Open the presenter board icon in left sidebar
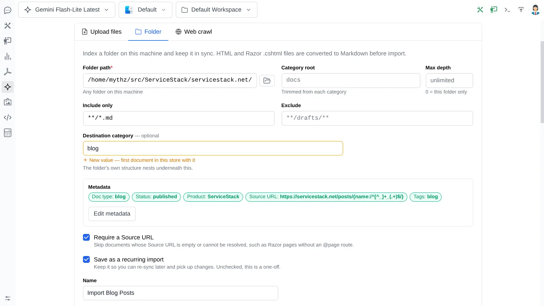The height and width of the screenshot is (306, 544). 7,41
